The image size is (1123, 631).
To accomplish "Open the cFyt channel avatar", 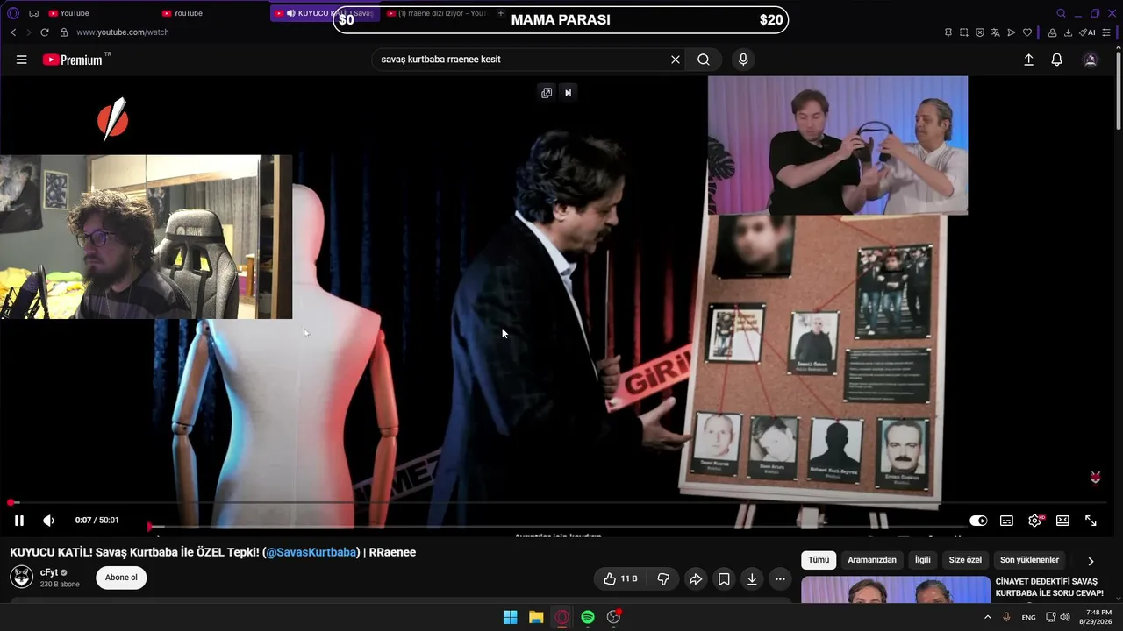I will pos(22,578).
